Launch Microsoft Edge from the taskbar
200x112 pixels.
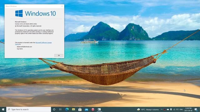pos(67,109)
